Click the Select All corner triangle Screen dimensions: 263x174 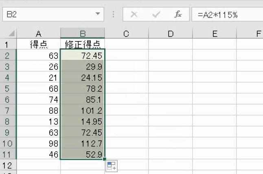12,34
